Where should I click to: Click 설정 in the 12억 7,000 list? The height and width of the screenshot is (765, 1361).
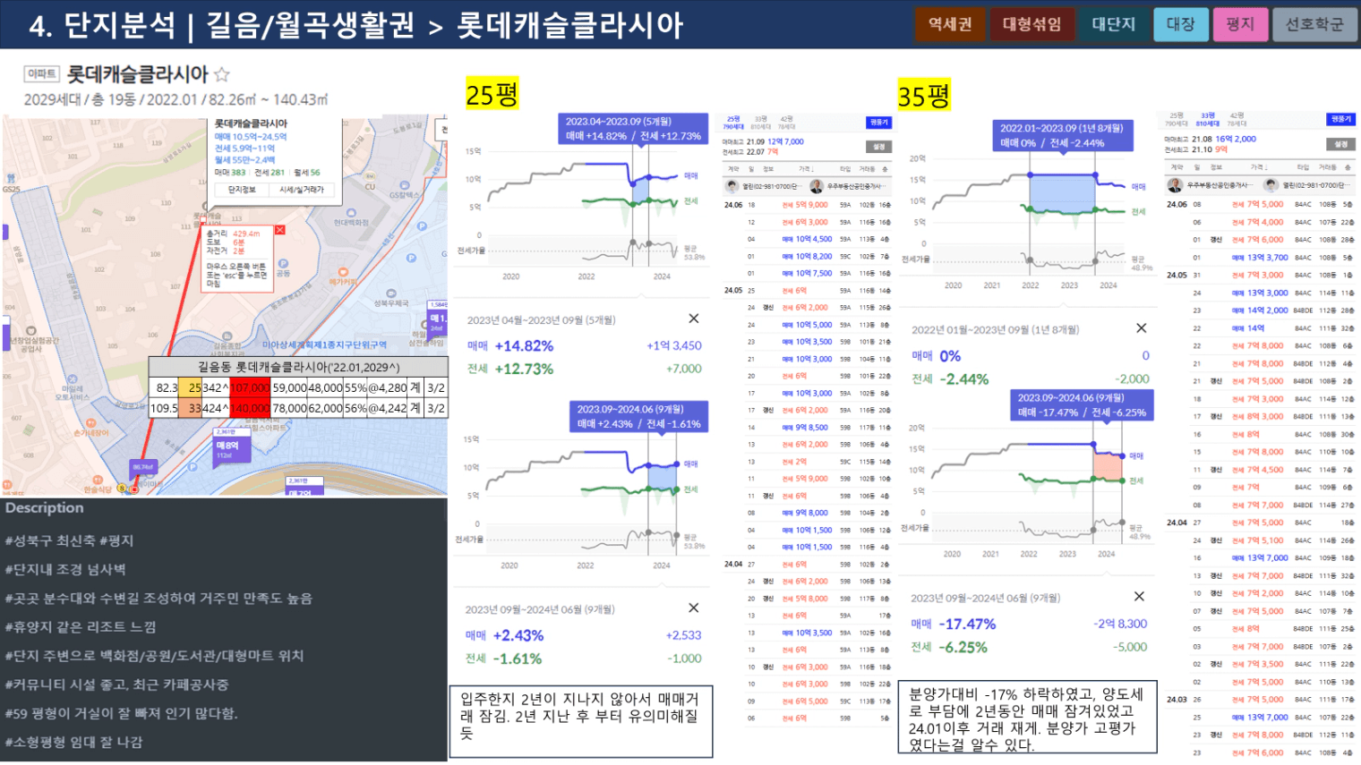(x=879, y=147)
